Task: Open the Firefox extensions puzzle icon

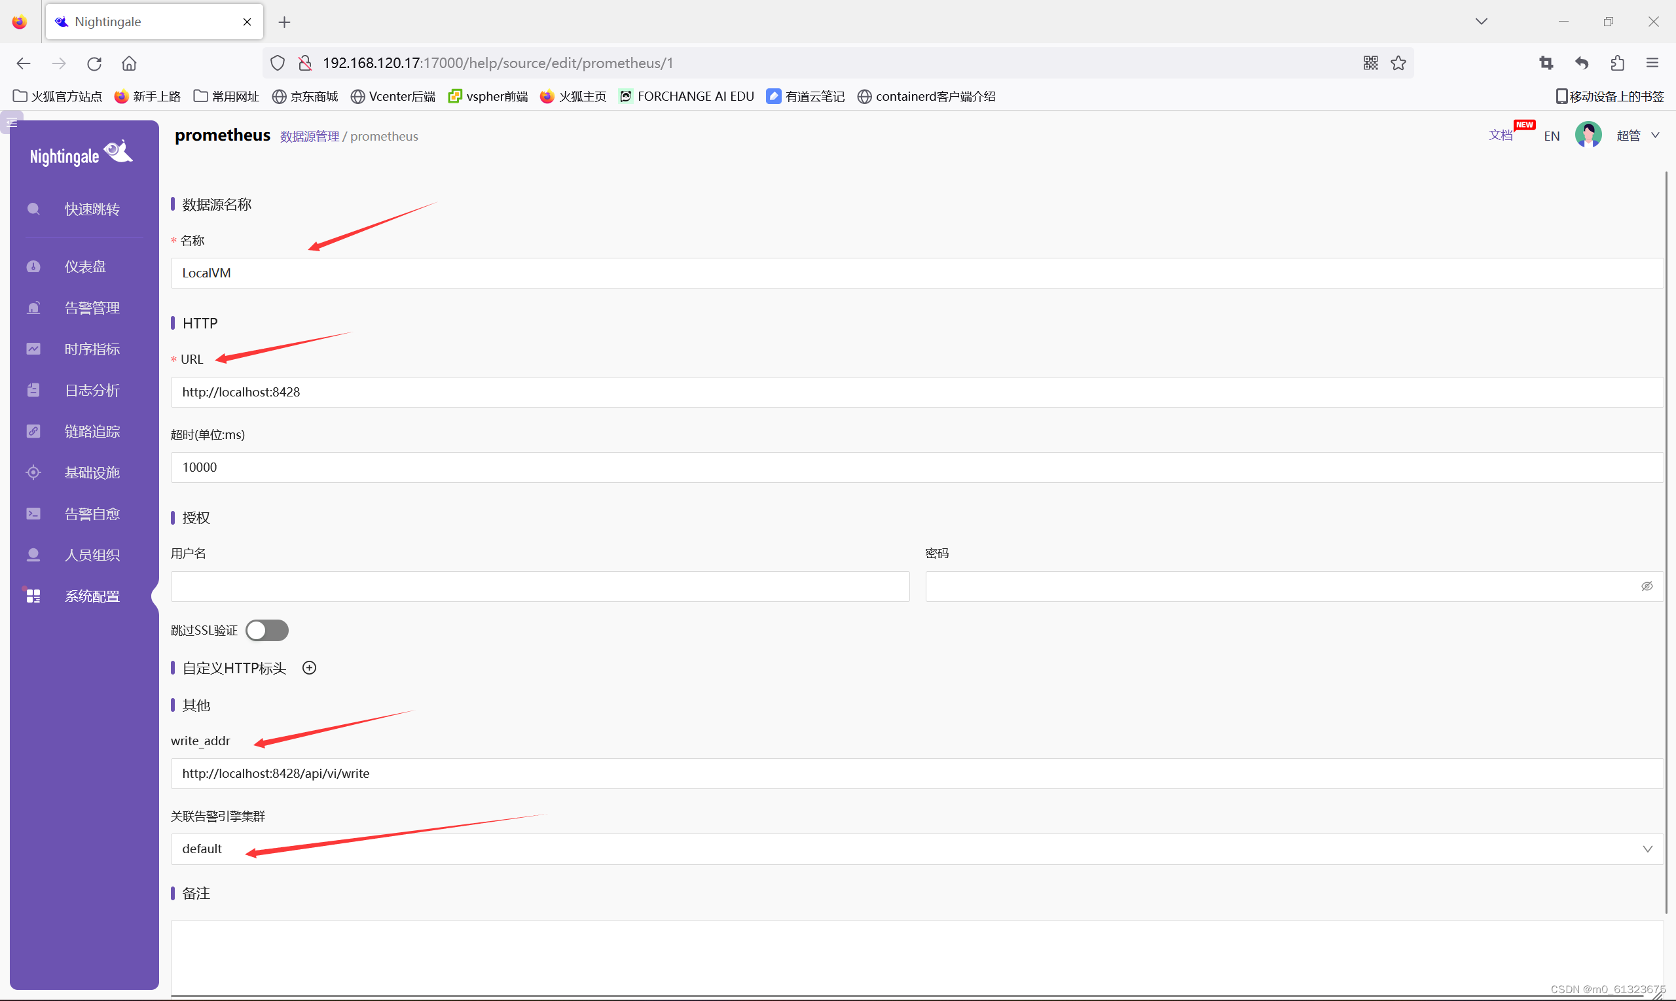Action: coord(1617,63)
